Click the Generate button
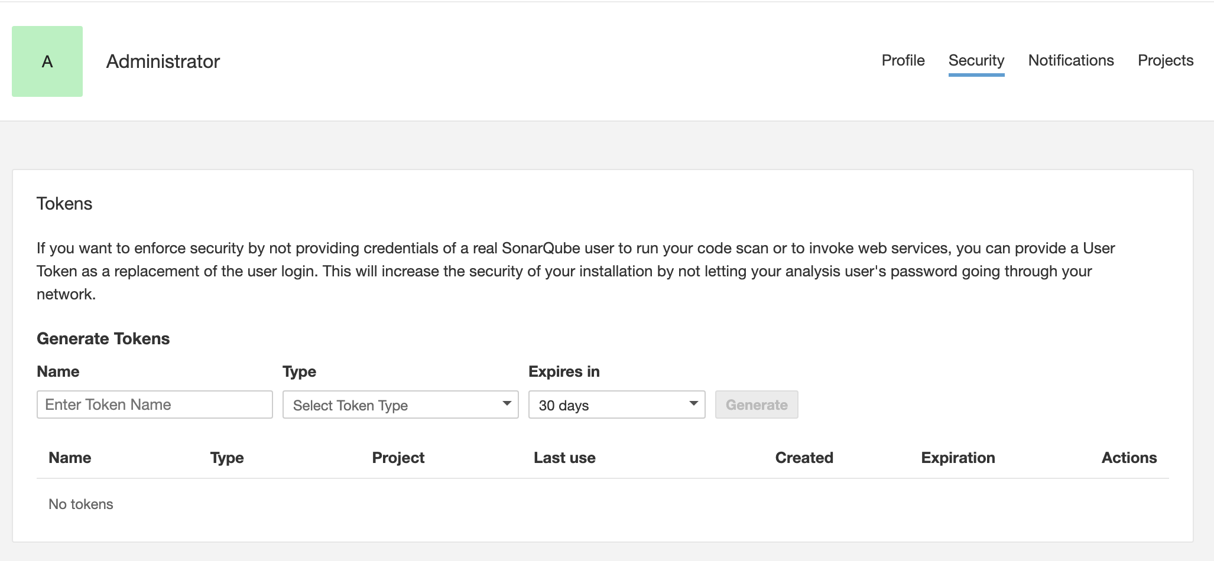This screenshot has width=1214, height=561. coord(757,405)
